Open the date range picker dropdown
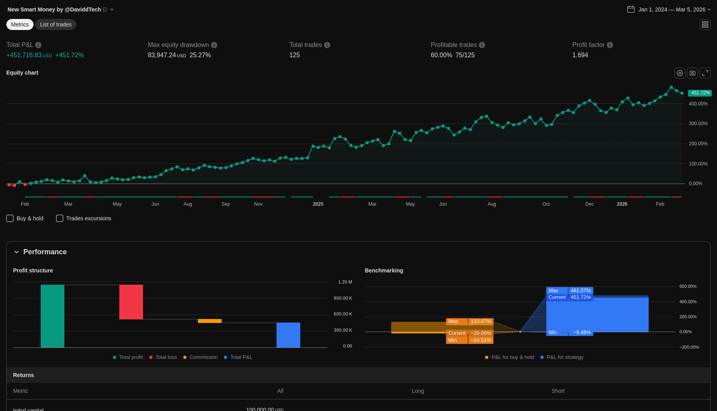 (669, 9)
